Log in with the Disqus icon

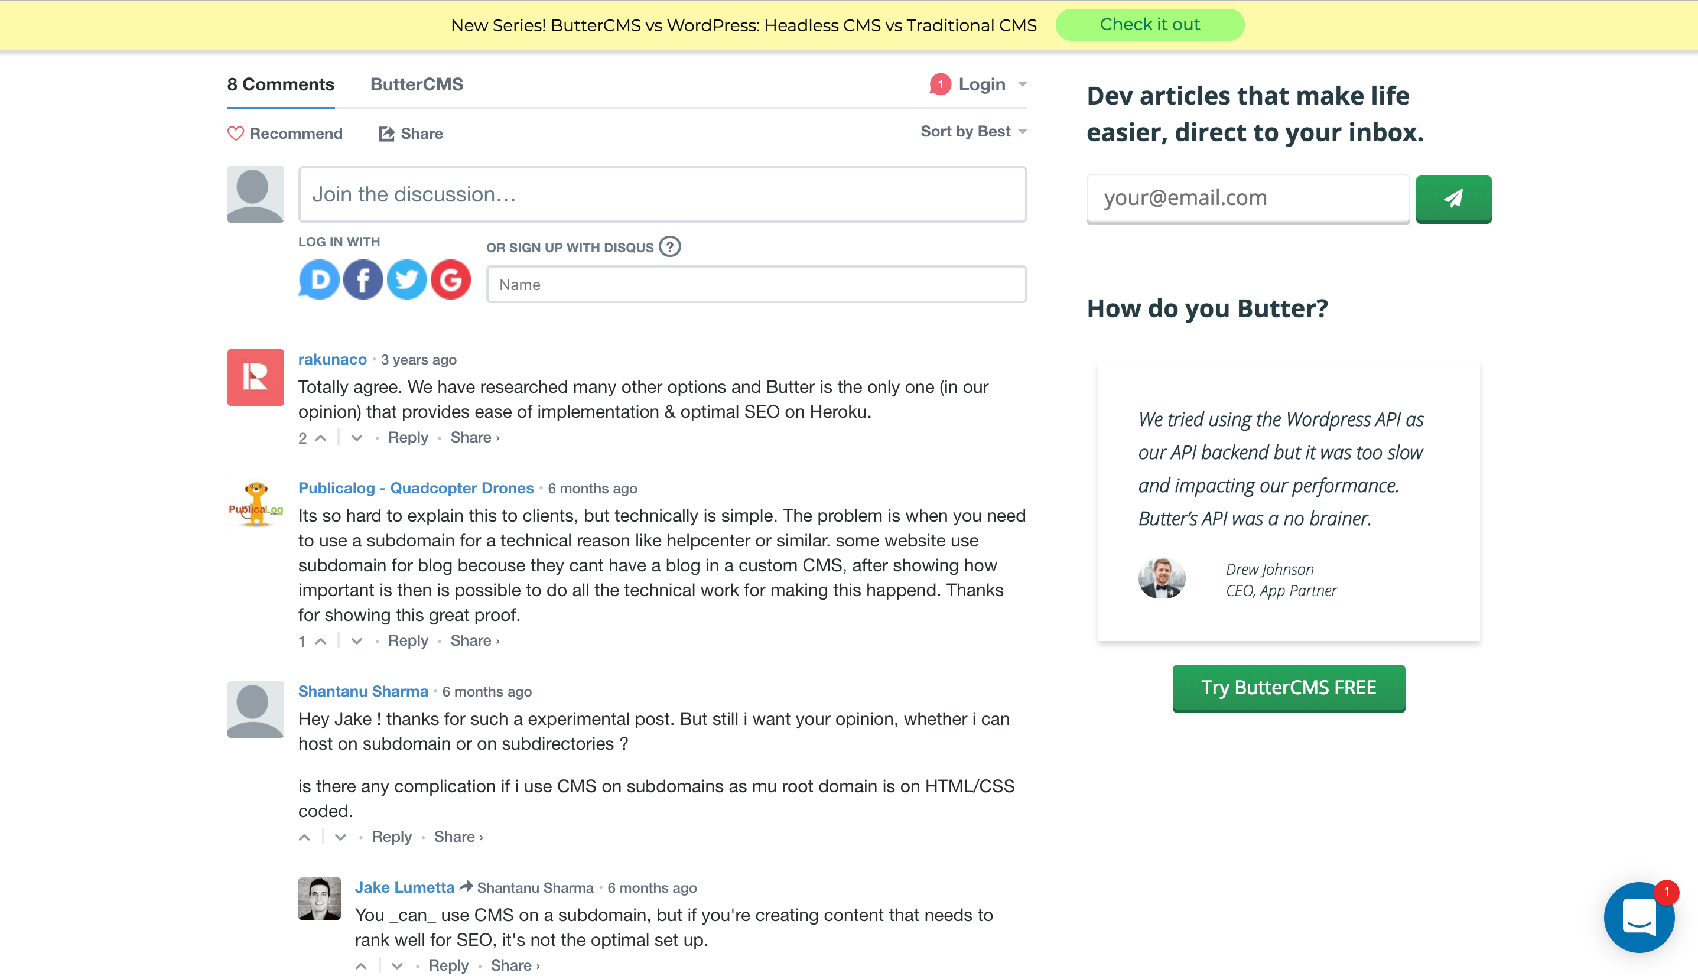tap(318, 279)
